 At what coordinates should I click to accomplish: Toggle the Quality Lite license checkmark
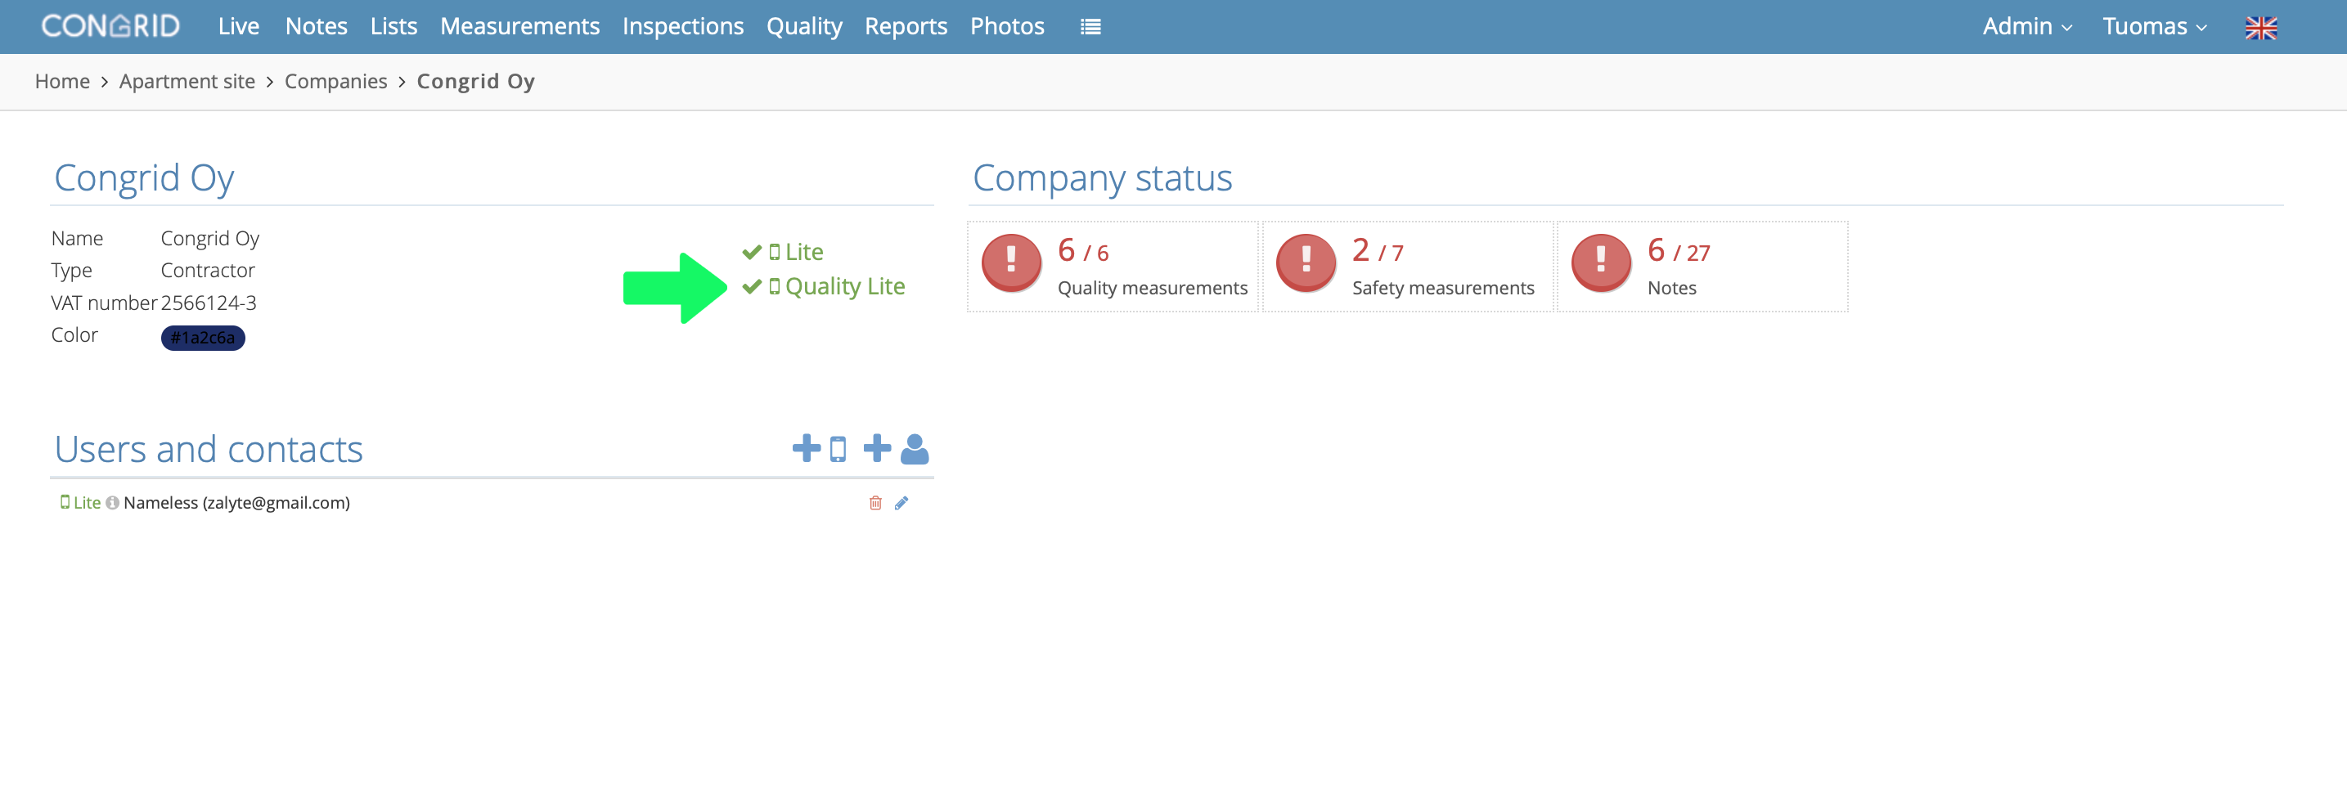[x=752, y=287]
